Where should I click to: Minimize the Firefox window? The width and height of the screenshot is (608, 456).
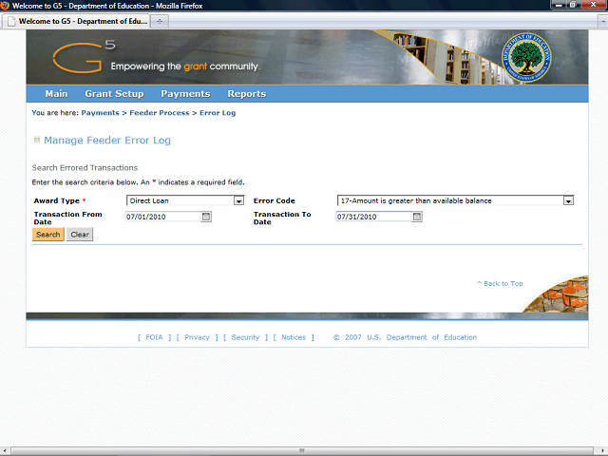[559, 5]
